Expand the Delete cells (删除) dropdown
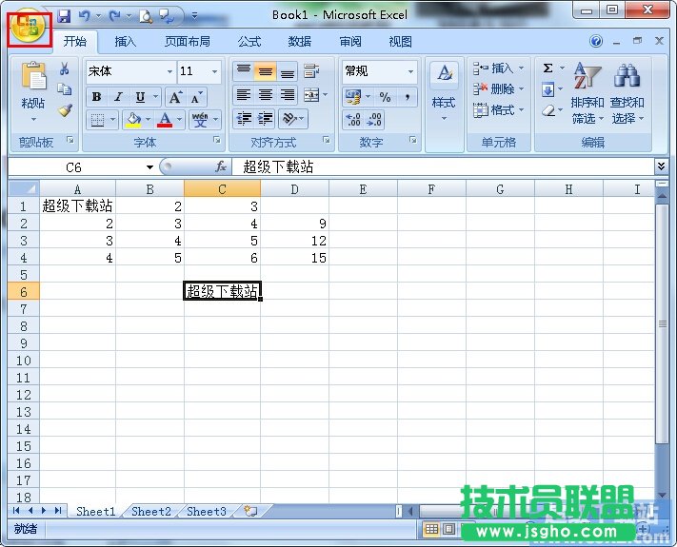This screenshot has width=677, height=547. 521,88
